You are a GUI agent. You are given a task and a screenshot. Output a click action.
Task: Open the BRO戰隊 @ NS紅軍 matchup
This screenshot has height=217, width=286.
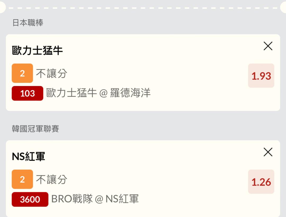tap(95, 199)
